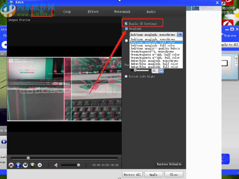Click the Register link in background window
Viewport: 239px width, 179px height.
[230, 35]
